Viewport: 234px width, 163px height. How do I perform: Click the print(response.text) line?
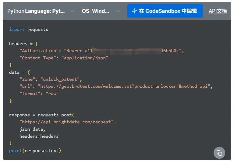coord(35,151)
